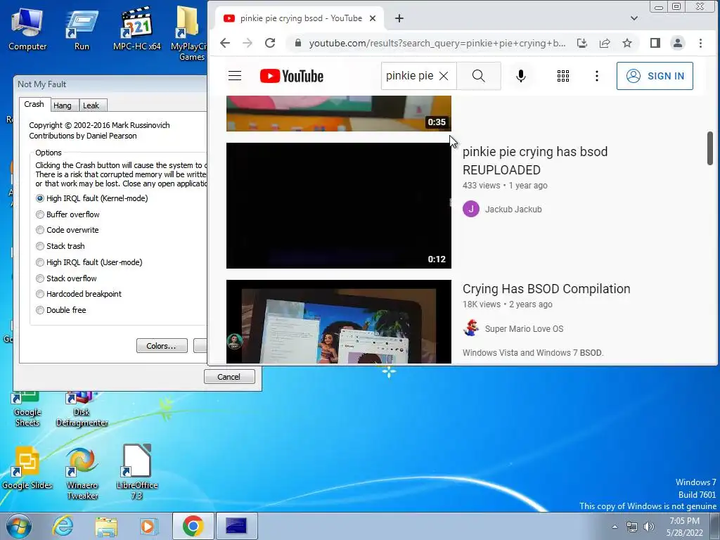Open the Jackub Jackub channel name link
The image size is (720, 540).
click(513, 210)
